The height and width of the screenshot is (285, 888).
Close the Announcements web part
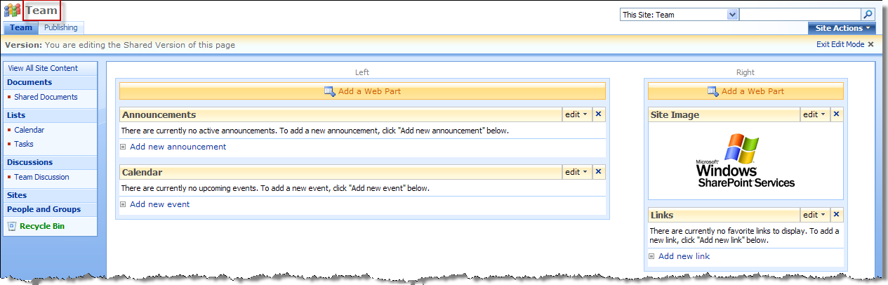pos(598,114)
